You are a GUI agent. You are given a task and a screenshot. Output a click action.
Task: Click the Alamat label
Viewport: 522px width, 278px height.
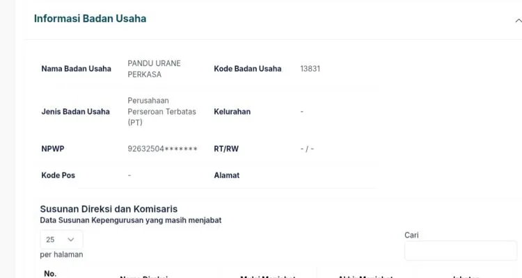(x=226, y=175)
